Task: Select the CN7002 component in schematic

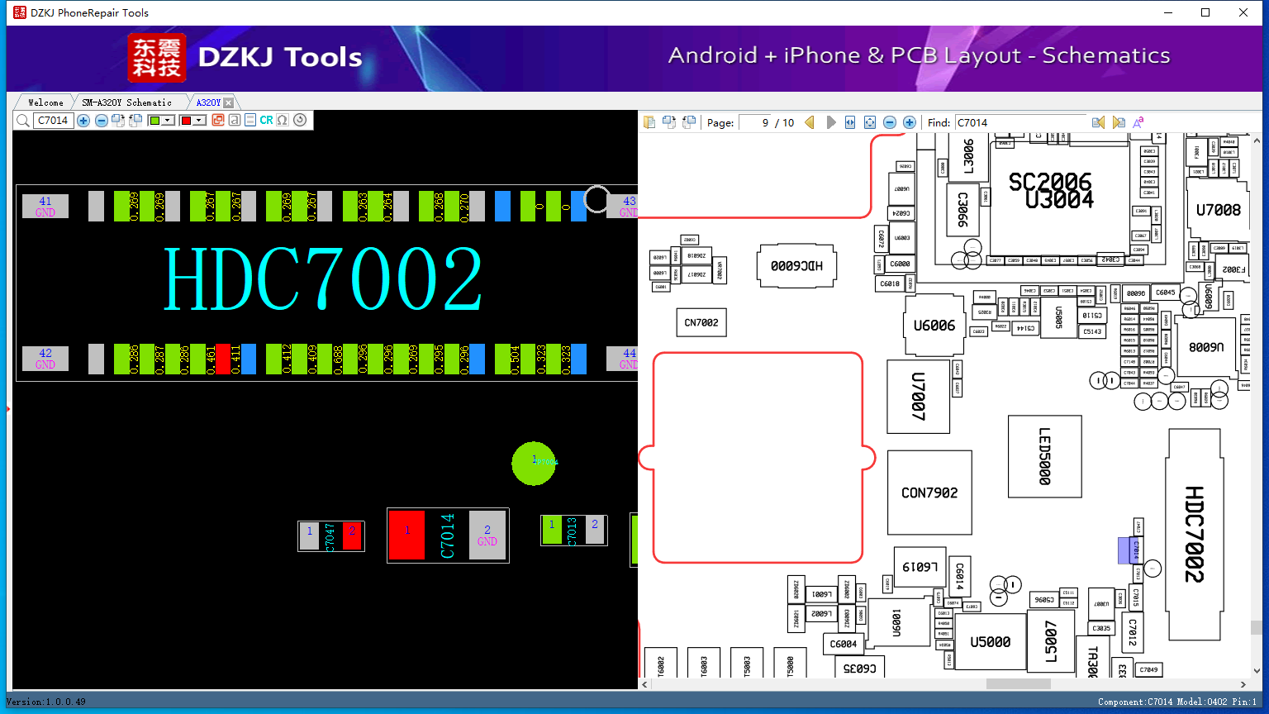Action: (x=701, y=322)
